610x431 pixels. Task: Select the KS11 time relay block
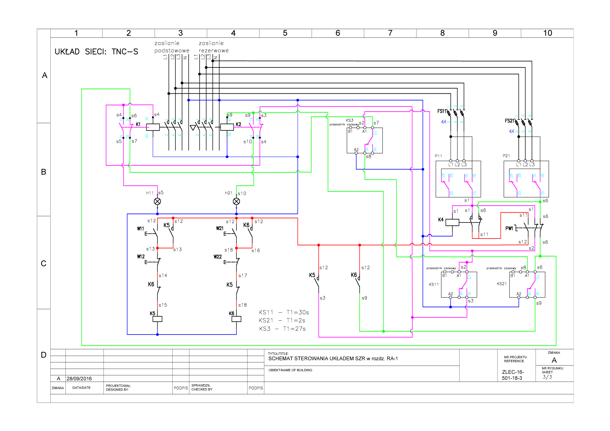click(459, 285)
